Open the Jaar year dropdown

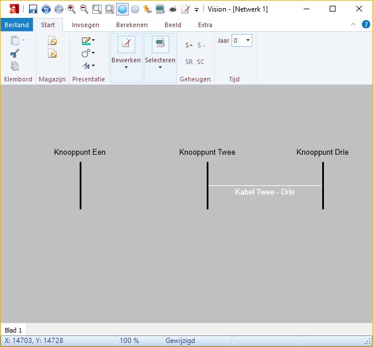(248, 40)
